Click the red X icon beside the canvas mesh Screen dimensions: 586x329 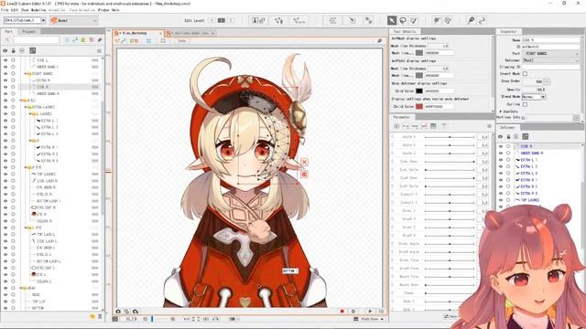(x=304, y=162)
